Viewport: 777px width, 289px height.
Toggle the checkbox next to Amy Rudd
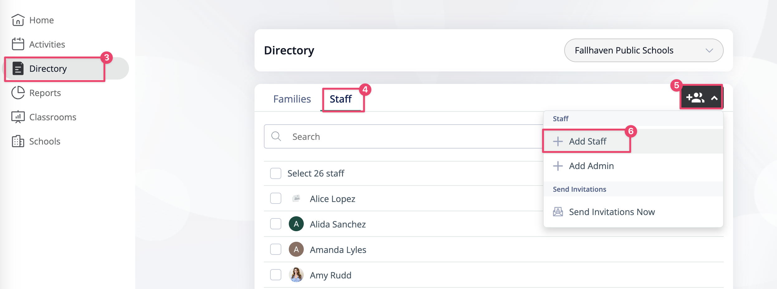(x=276, y=275)
